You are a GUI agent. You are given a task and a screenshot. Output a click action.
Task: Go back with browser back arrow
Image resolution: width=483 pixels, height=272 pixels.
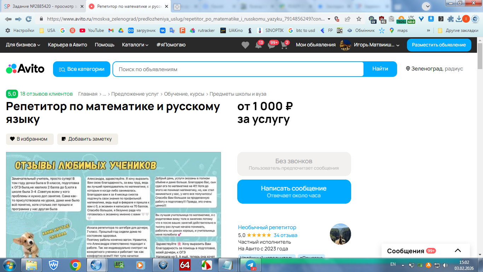(8, 19)
